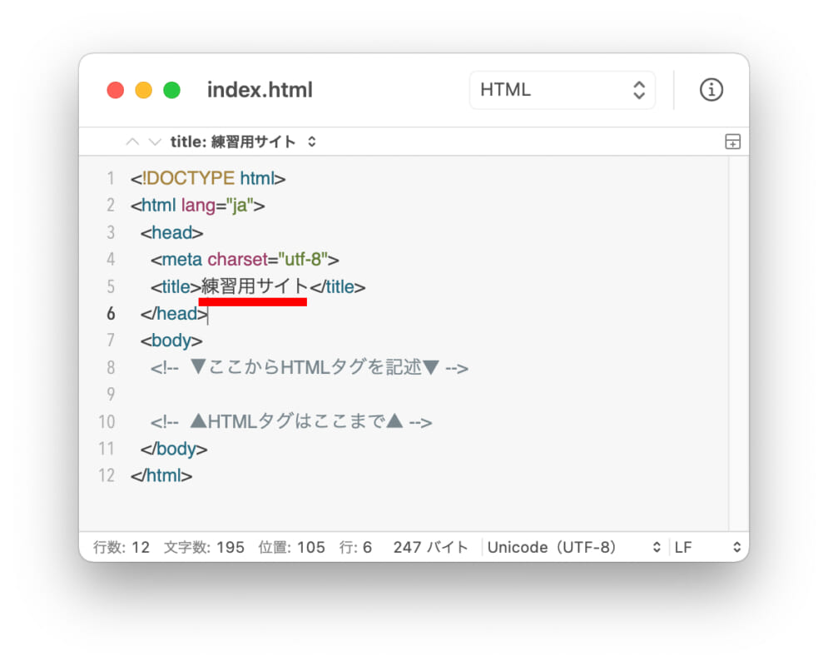The height and width of the screenshot is (666, 828).
Task: Click the 位置: 105 position indicator
Action: 292,547
